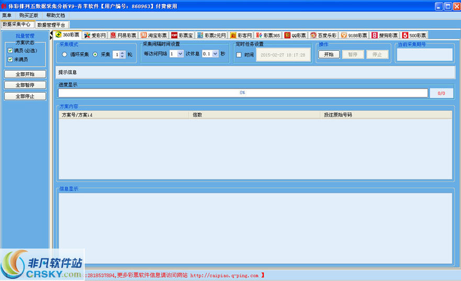The image size is (461, 281).
Task: Click the QQ彩票 tab icon
Action: [x=287, y=36]
